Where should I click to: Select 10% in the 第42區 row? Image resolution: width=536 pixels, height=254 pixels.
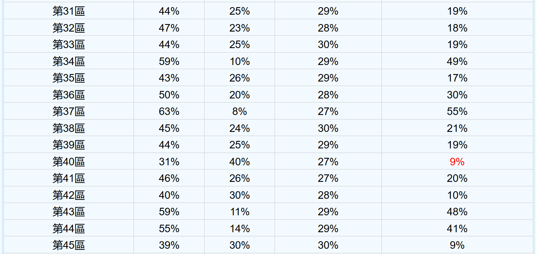tap(457, 195)
